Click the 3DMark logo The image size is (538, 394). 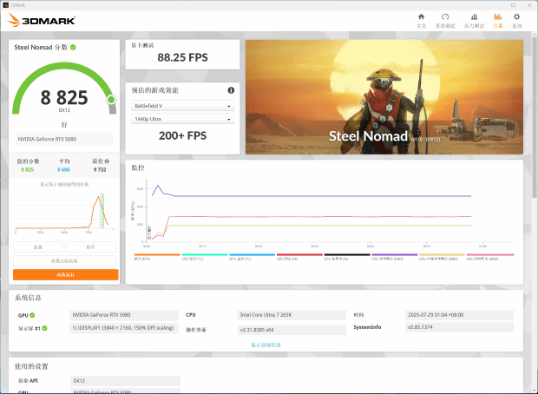point(41,20)
